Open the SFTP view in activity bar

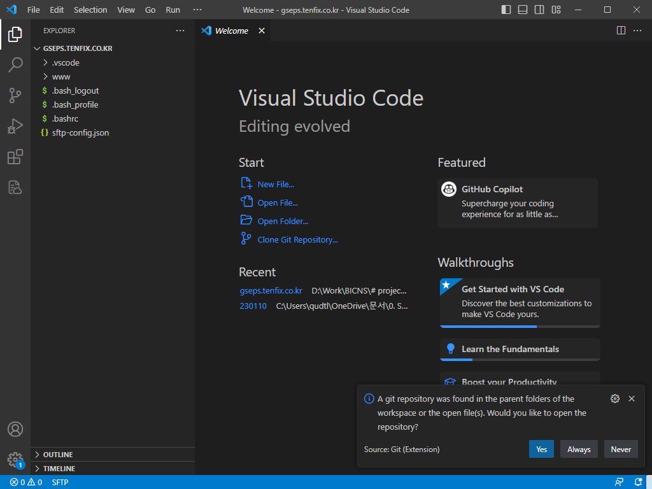pos(15,187)
